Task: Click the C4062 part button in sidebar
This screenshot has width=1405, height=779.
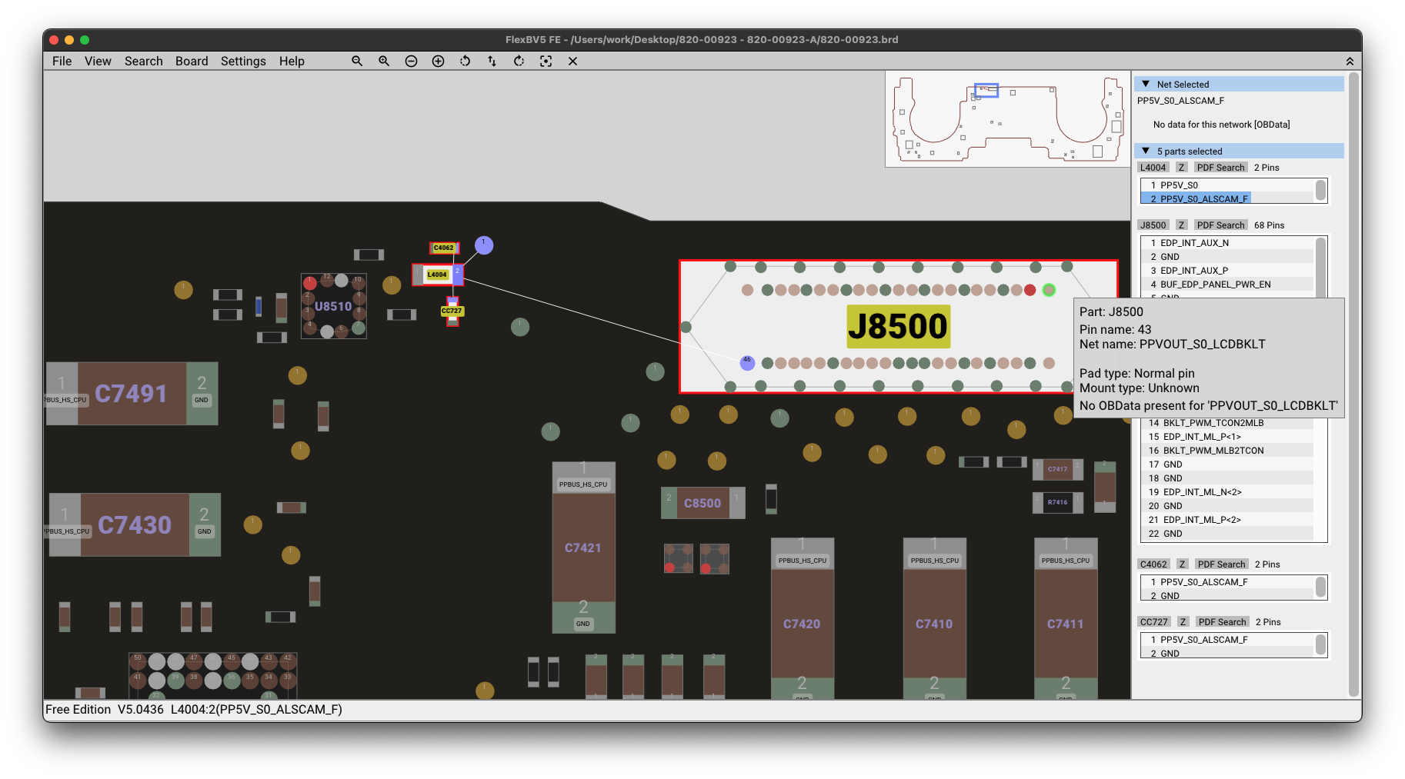Action: coord(1153,564)
